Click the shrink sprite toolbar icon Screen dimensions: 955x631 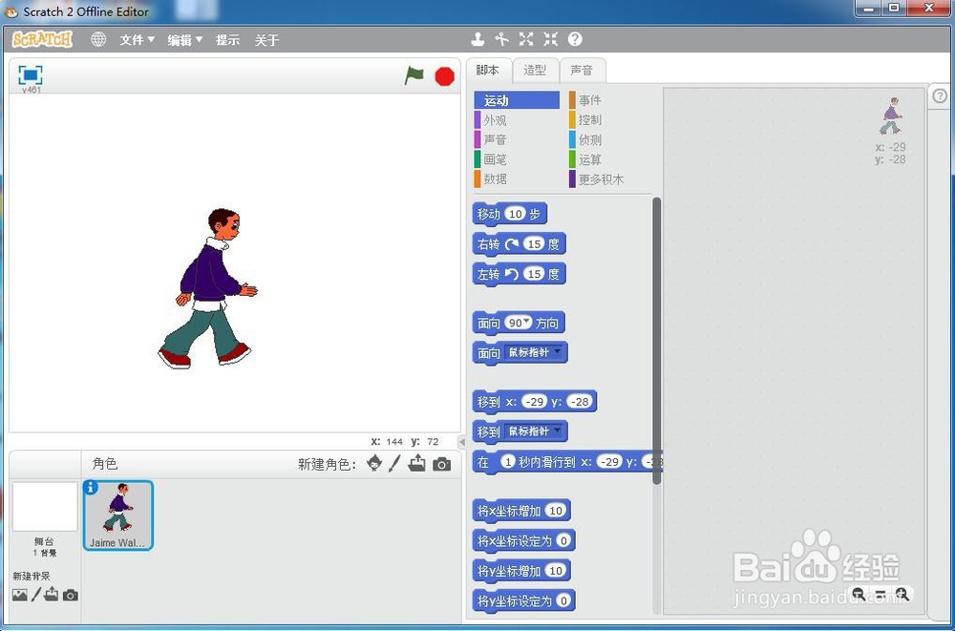coord(550,39)
